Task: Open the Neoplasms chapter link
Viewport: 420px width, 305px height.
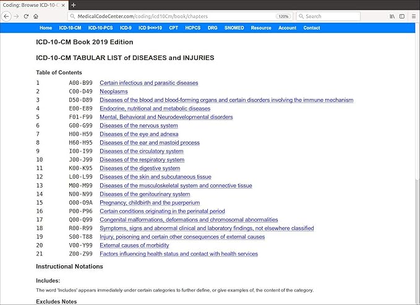Action: [114, 92]
